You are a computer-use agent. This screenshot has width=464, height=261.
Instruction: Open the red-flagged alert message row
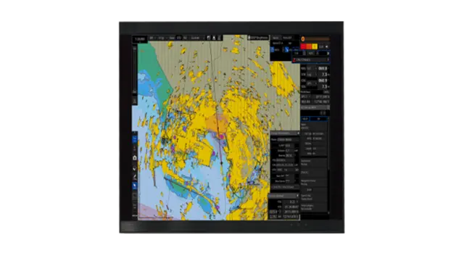coord(311,59)
